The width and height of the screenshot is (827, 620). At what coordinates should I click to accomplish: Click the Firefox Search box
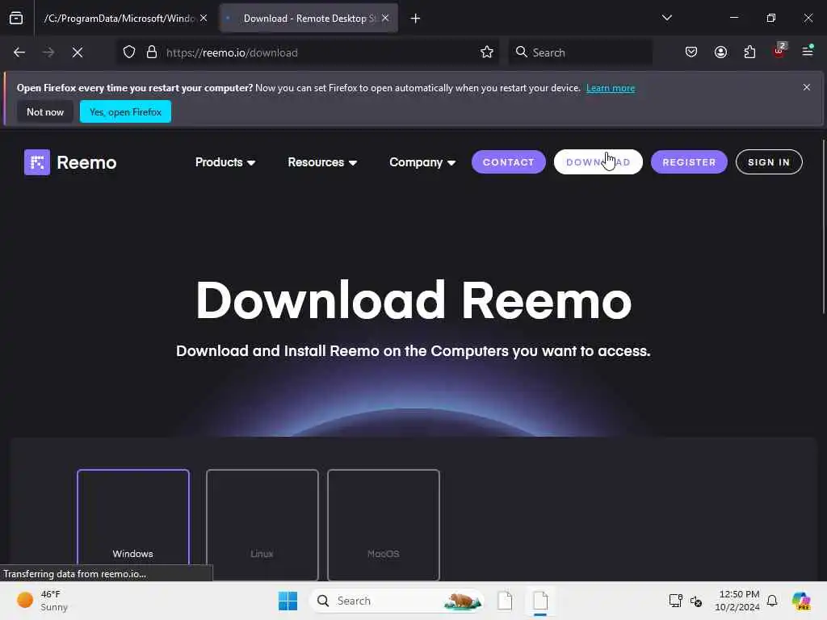[x=580, y=52]
